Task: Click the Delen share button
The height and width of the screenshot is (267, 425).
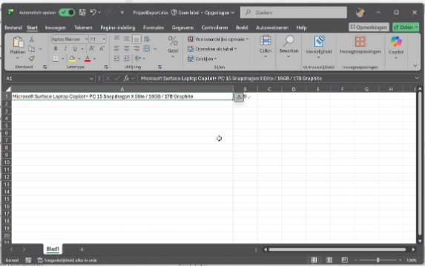Action: [406, 27]
